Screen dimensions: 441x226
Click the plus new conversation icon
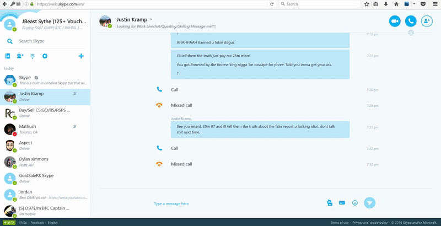click(x=81, y=56)
